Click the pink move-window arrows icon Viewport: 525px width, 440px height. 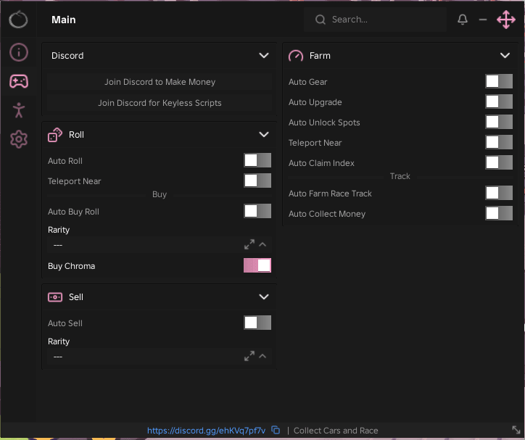click(x=506, y=20)
